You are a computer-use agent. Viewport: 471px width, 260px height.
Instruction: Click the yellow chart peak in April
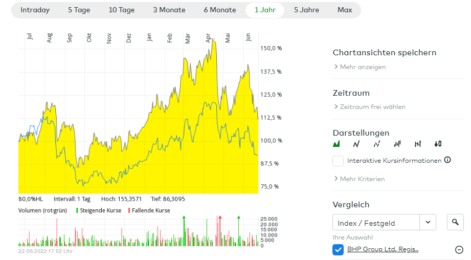213,42
